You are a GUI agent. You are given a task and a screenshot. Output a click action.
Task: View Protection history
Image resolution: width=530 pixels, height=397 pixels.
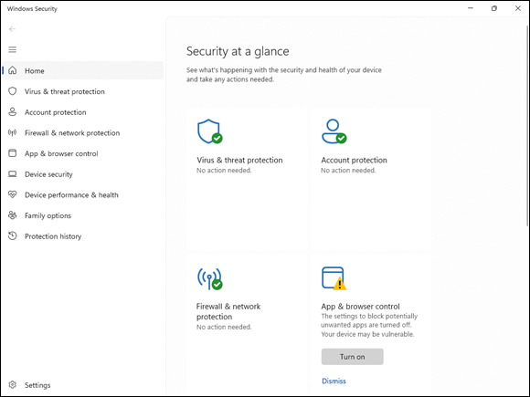pyautogui.click(x=83, y=236)
